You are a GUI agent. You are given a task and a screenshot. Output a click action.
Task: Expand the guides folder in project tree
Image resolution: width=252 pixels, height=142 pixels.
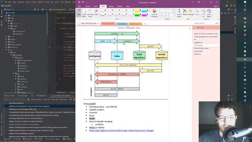pyautogui.click(x=6, y=39)
